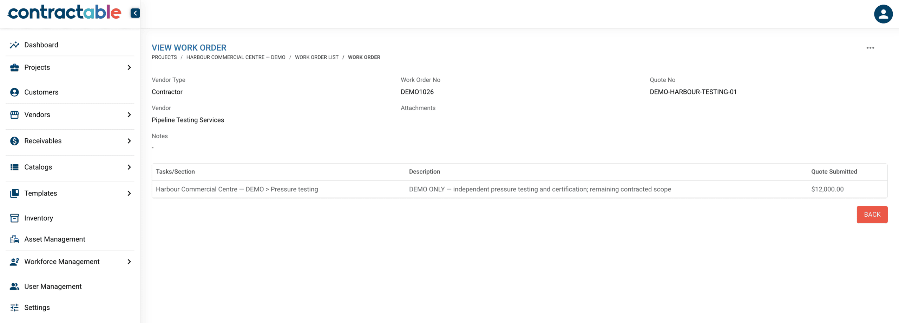Click the Workforce Management people icon

[14, 262]
